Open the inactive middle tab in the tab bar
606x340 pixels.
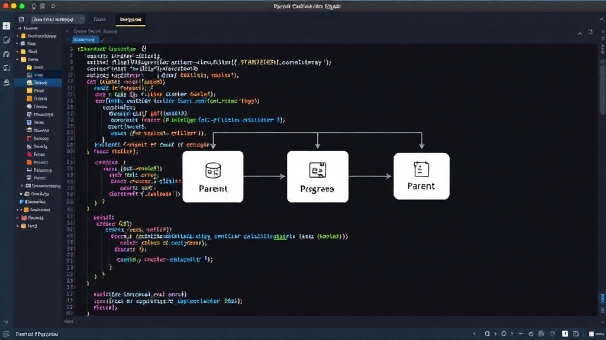pyautogui.click(x=99, y=19)
